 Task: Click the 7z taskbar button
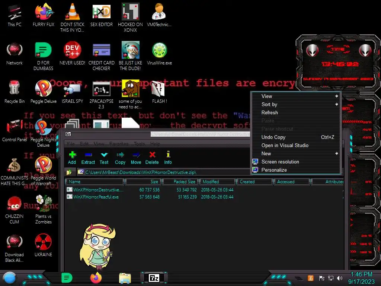point(154,278)
